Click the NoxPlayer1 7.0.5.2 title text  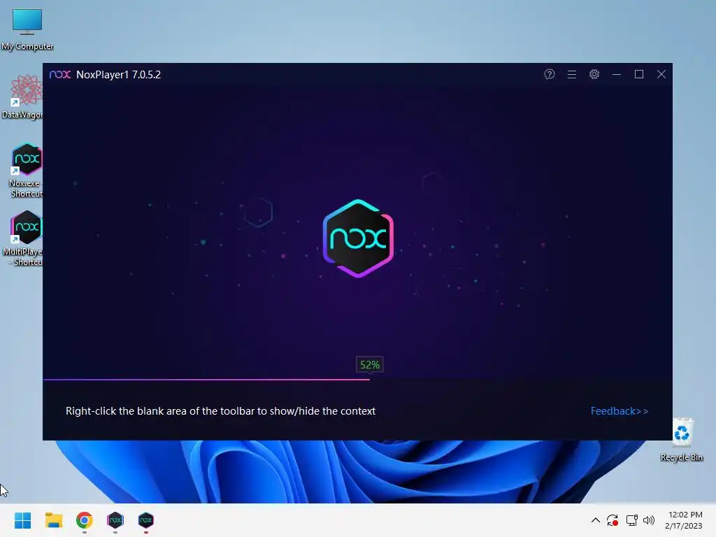pos(118,75)
